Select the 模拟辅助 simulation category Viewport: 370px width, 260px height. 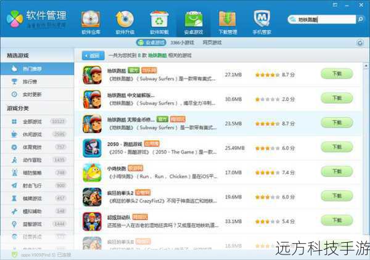pos(37,211)
